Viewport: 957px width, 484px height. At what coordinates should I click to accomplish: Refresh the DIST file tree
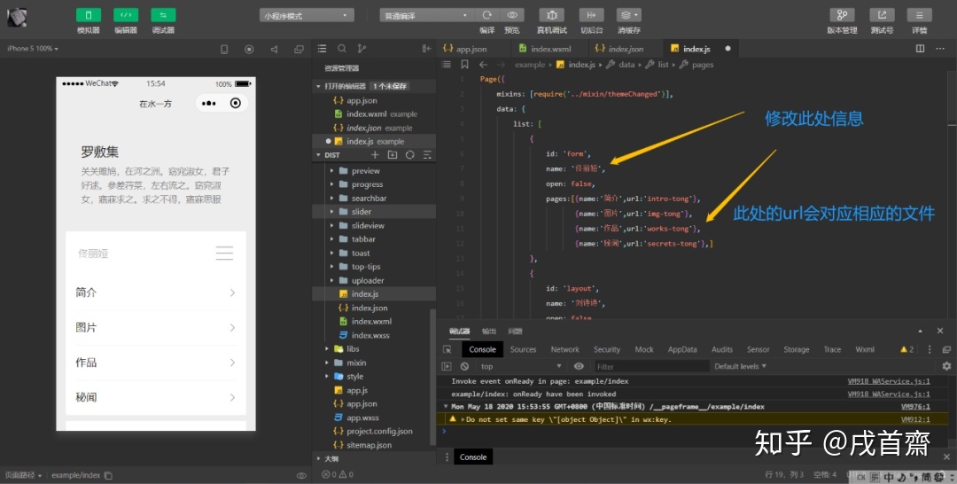point(410,155)
